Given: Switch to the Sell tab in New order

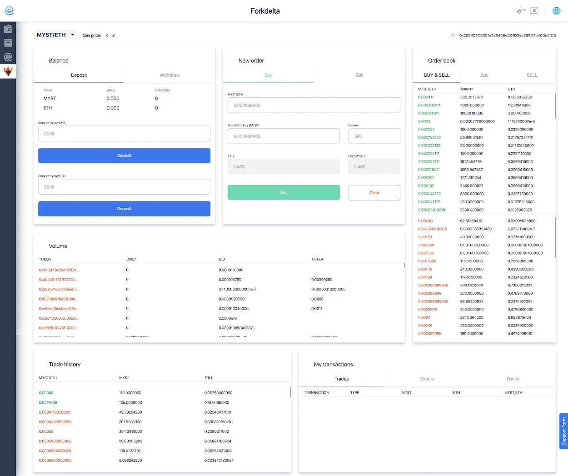Looking at the screenshot, I should click(x=359, y=75).
